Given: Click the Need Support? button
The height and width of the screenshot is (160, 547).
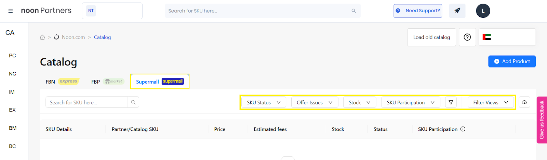Looking at the screenshot, I should [418, 11].
